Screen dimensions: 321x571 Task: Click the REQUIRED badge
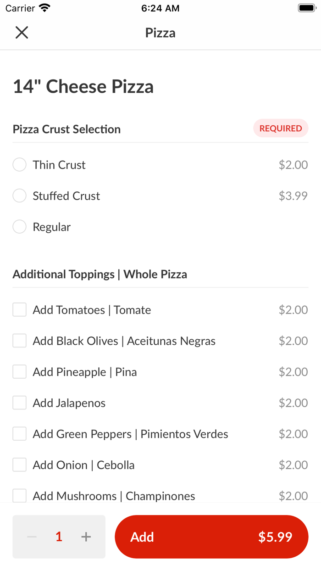[281, 129]
